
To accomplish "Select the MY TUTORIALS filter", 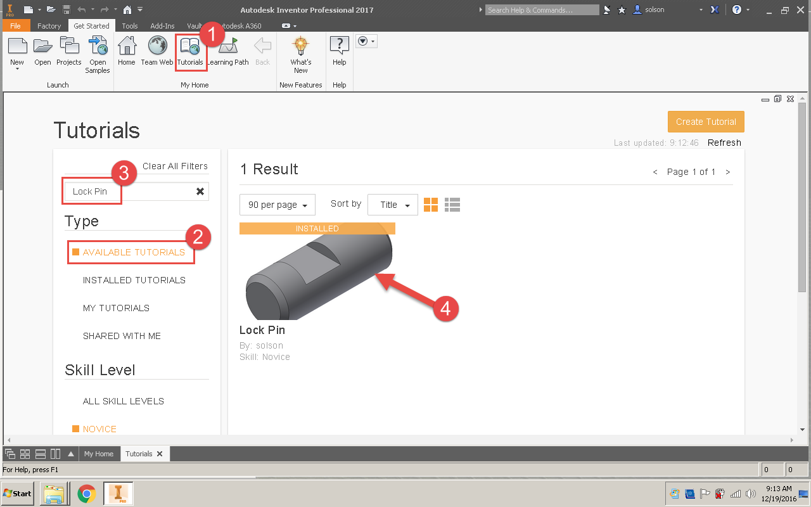I will pos(116,308).
